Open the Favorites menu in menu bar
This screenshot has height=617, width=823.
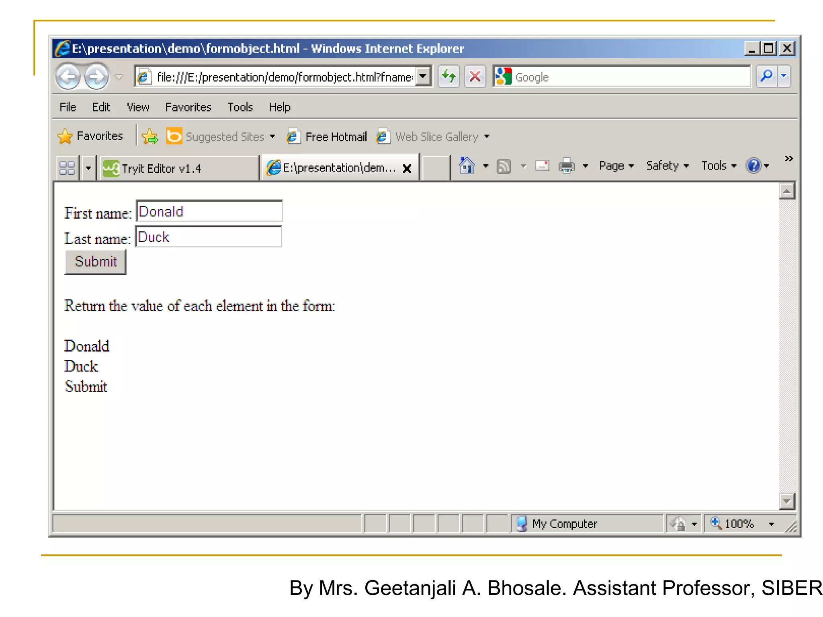188,107
